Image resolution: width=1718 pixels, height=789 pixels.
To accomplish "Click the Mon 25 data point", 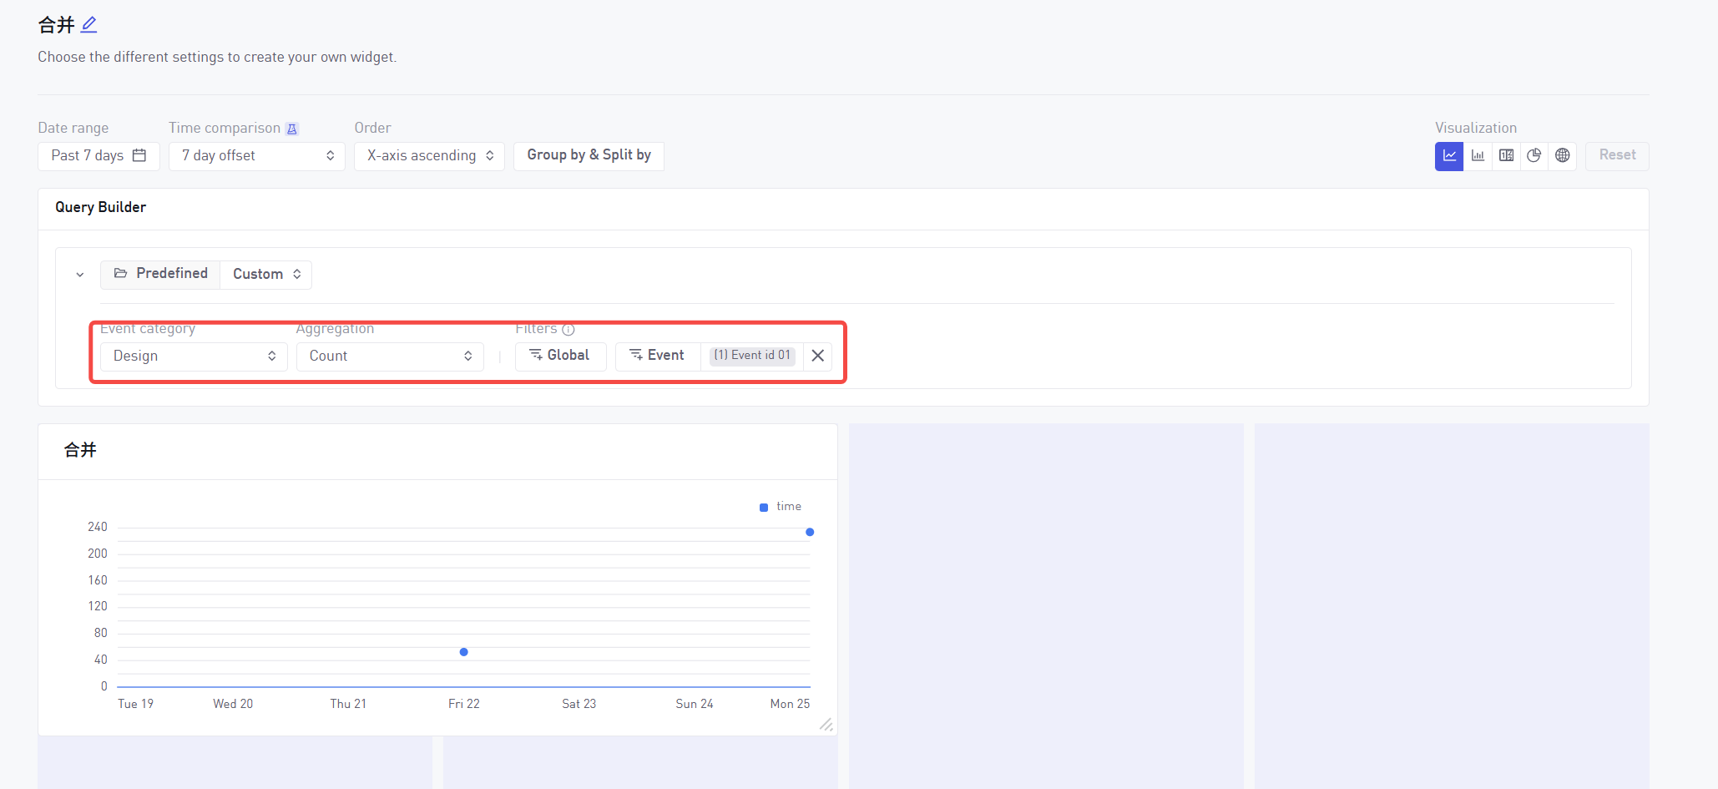I will 810,532.
